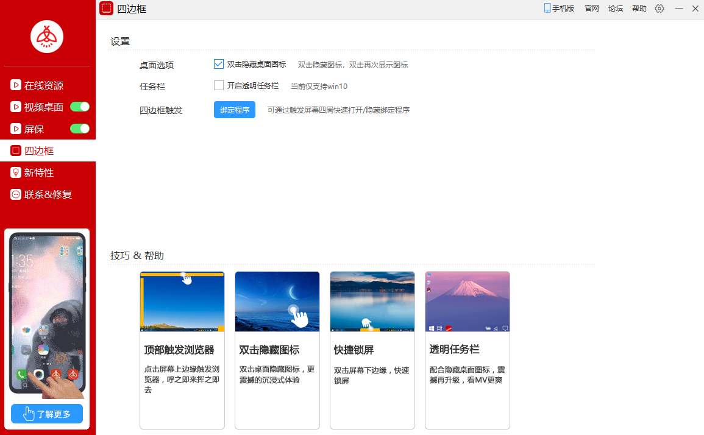Screen dimensions: 704x435
Task: Click the 透明任务栏 Mount Fuji thumbnail
Action: 468,302
